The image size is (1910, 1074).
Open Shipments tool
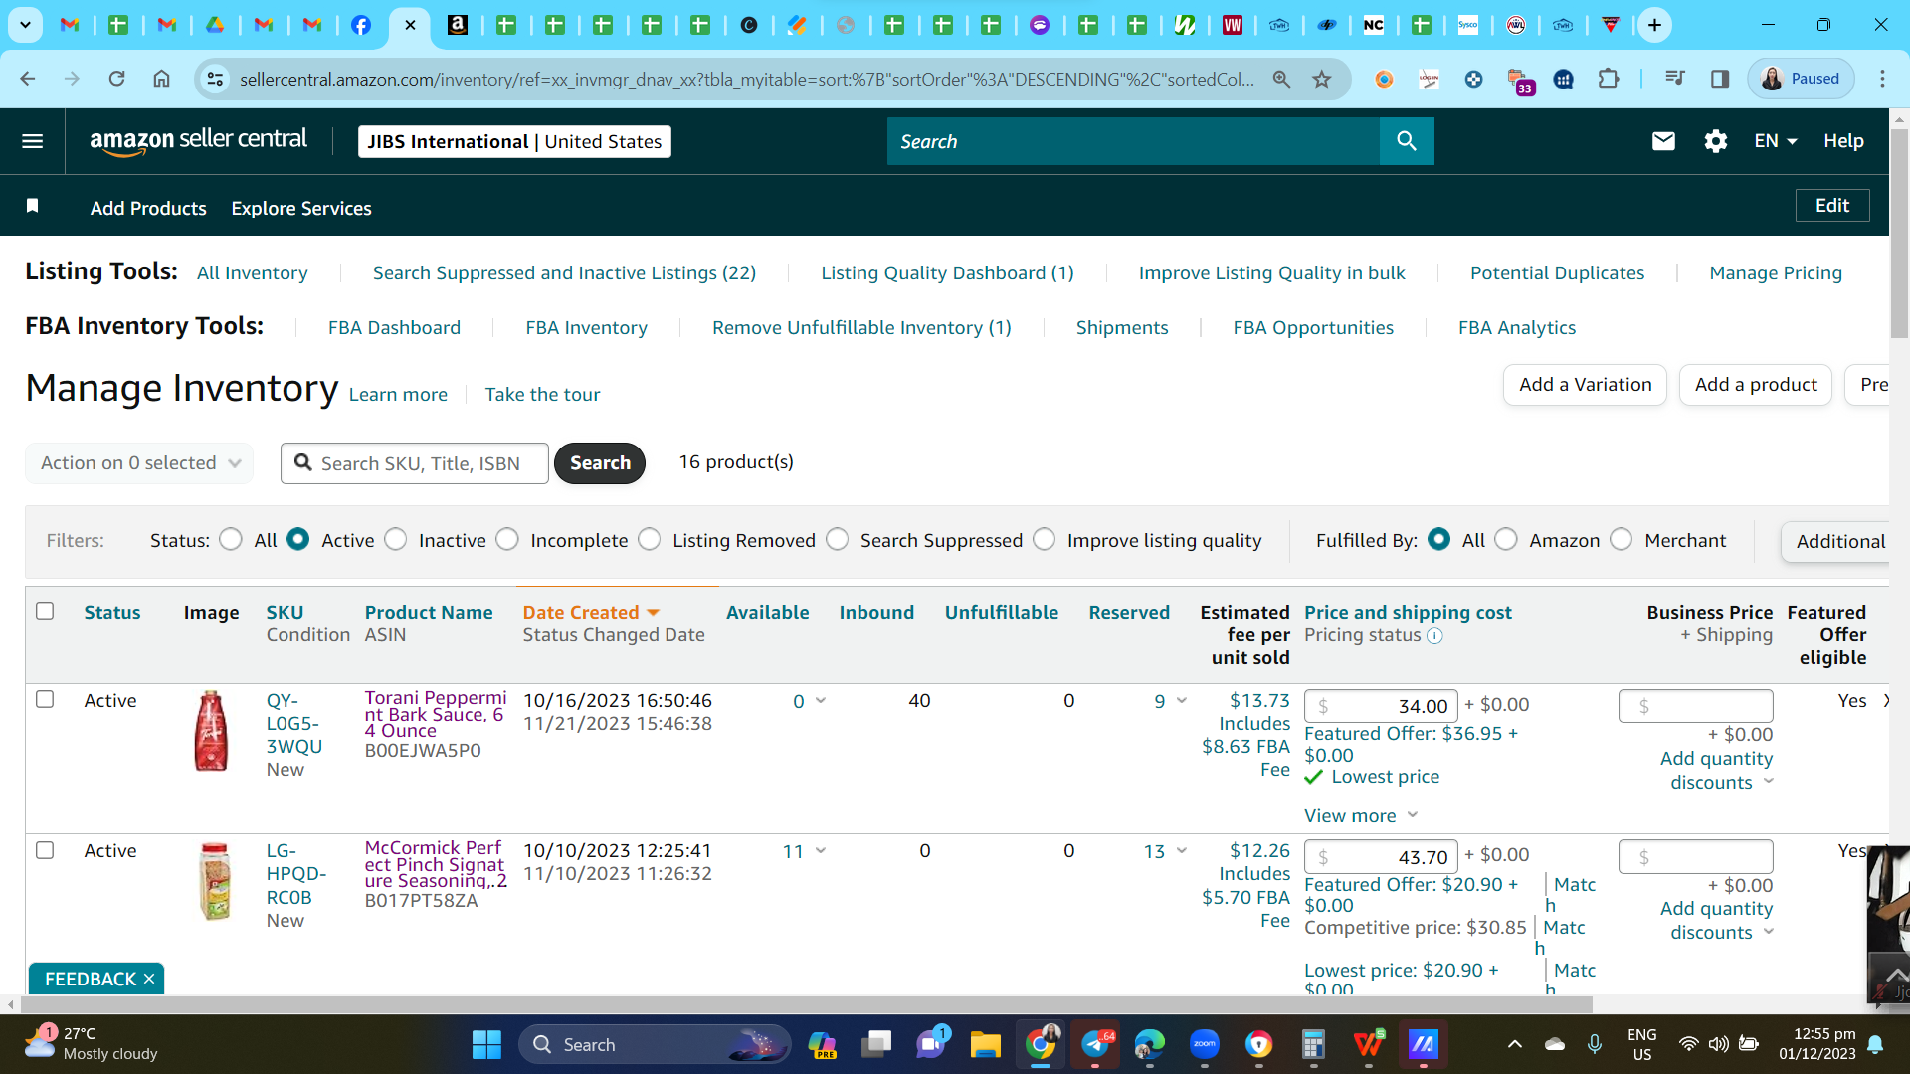point(1122,328)
